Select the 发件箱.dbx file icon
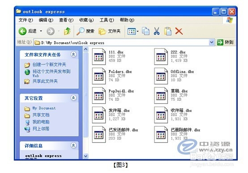This screenshot has width=248, height=173. click(x=99, y=115)
